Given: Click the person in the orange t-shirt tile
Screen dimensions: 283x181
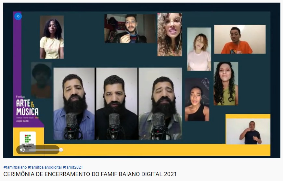Looking at the screenshot, I should tap(239, 39).
